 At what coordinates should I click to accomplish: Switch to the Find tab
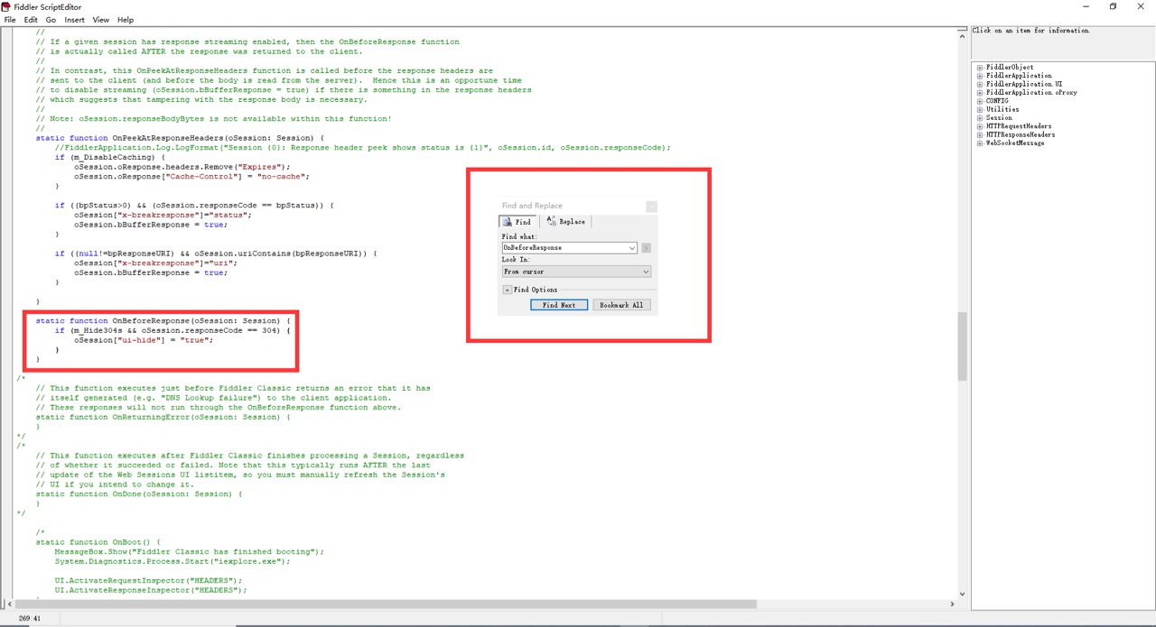tap(518, 222)
